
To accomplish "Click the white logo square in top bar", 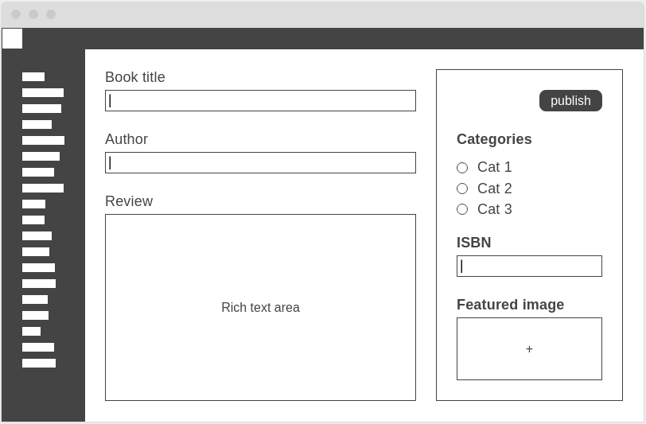I will (x=13, y=39).
